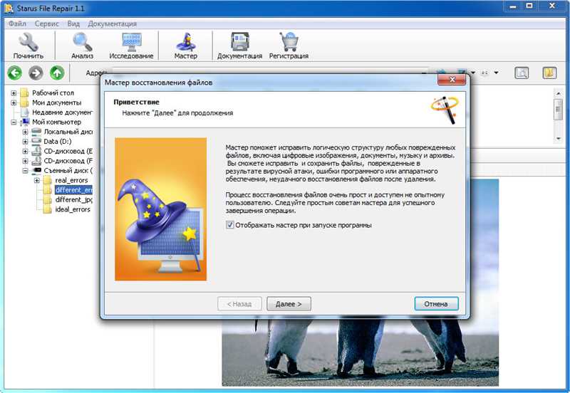Expand the Локальный диск tree node
Screen dimensions: 570x393
25,132
